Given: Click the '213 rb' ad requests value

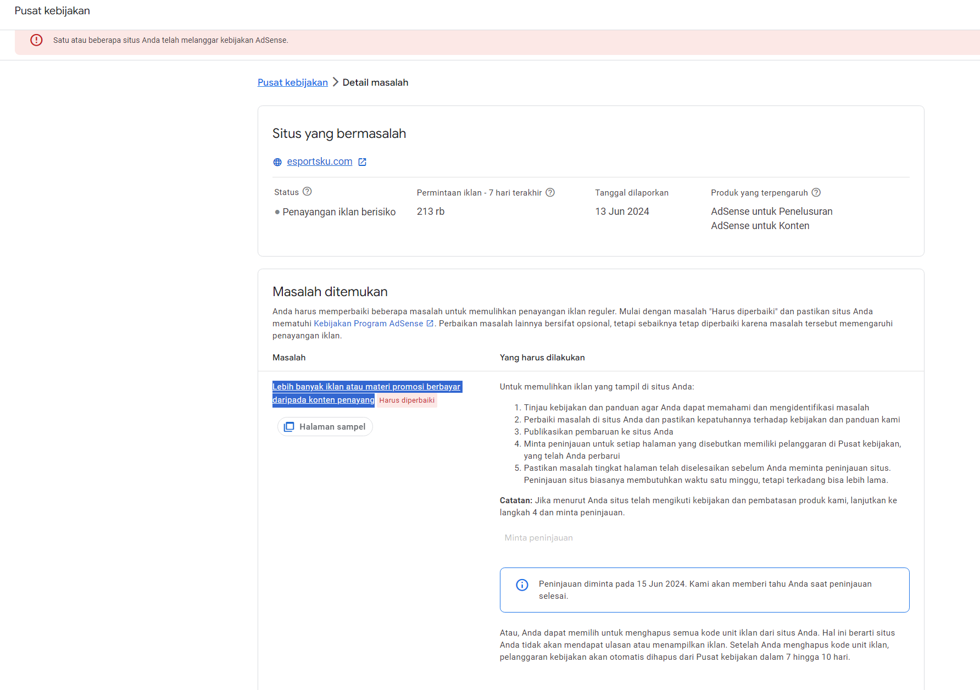Looking at the screenshot, I should 431,212.
